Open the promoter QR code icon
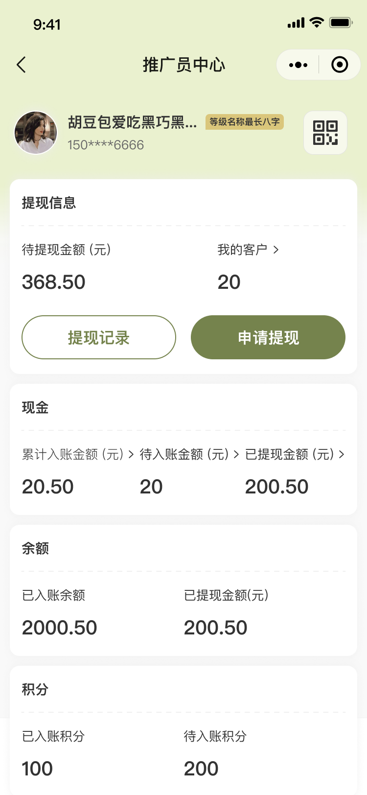This screenshot has height=795, width=367. click(325, 133)
